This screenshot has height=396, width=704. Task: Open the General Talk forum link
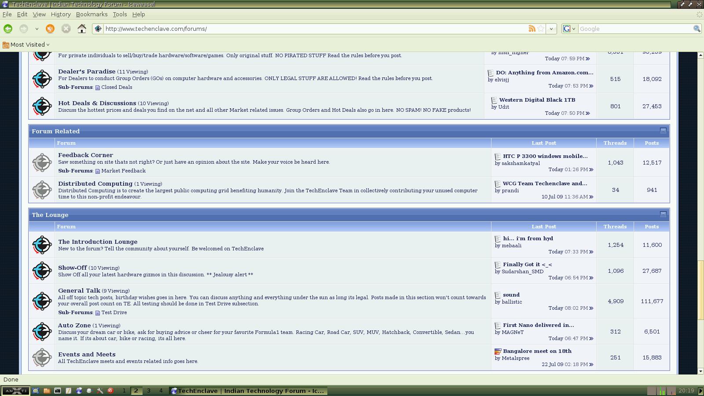[x=79, y=290]
